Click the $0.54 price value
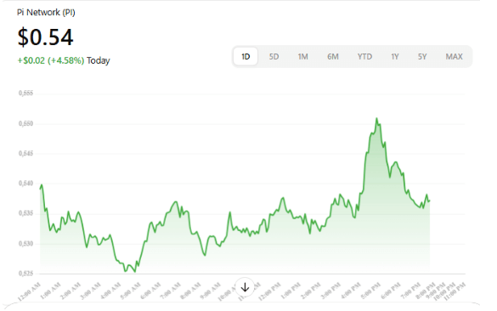The height and width of the screenshot is (311, 497). click(45, 37)
